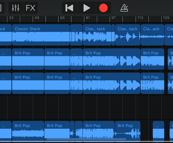Screen dimensions: 173x143
Task: Select second track's Brit Pop region at bar 113
Action: 152,59
